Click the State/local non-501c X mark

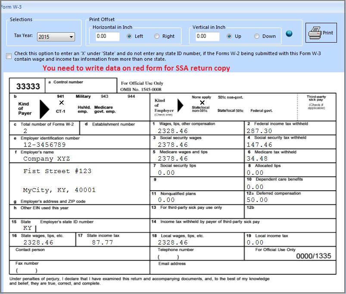202,102
